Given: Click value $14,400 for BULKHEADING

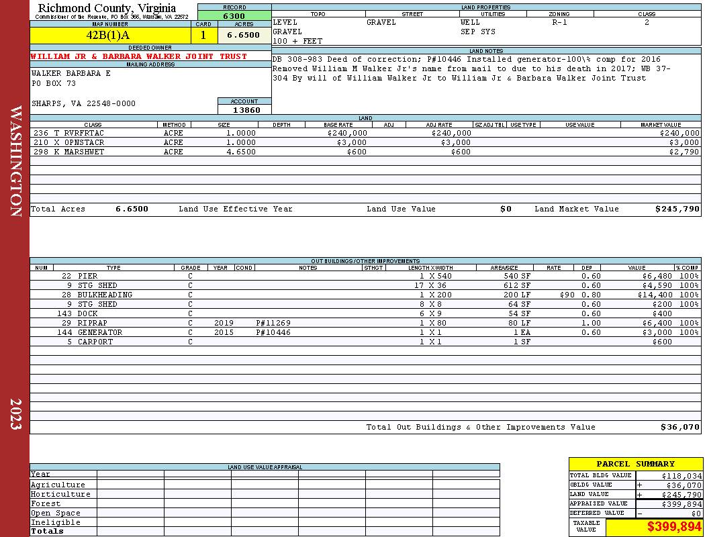Looking at the screenshot, I should (x=655, y=295).
